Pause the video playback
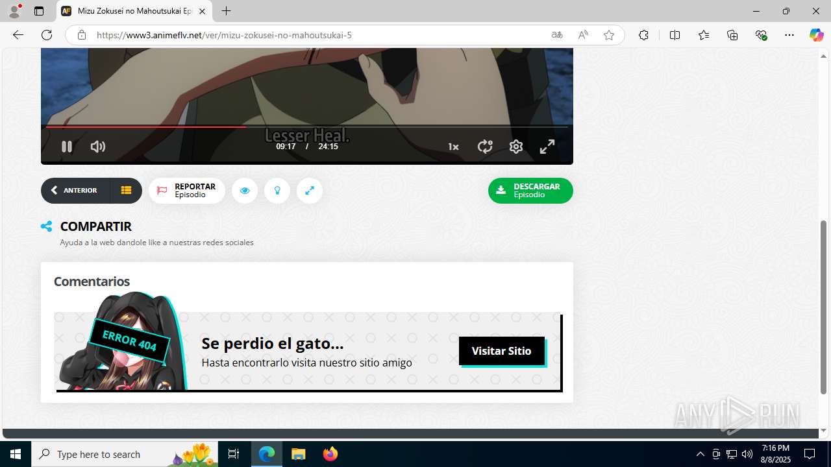This screenshot has width=831, height=467. pos(66,147)
